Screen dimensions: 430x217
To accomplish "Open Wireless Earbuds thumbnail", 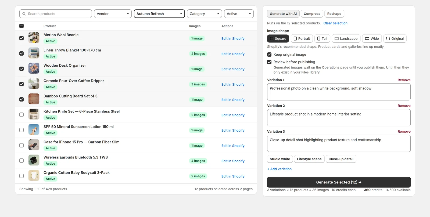I will tap(34, 160).
